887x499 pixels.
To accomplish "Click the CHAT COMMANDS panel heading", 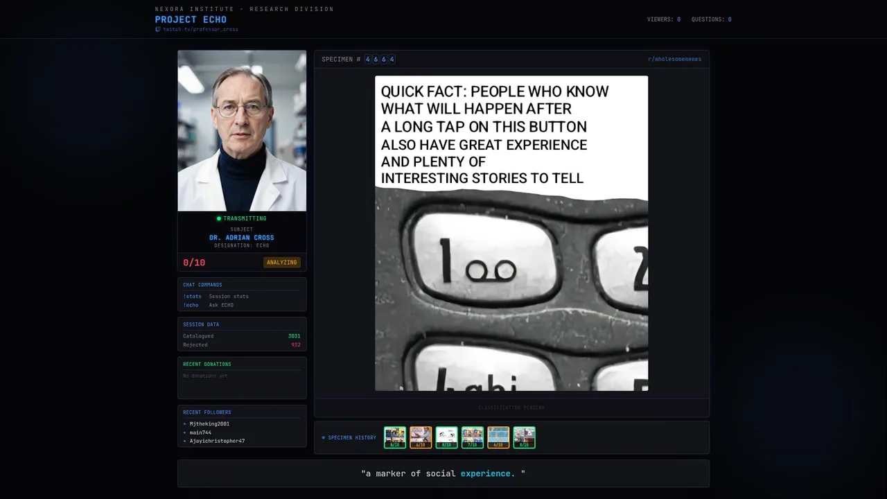I will (x=202, y=285).
